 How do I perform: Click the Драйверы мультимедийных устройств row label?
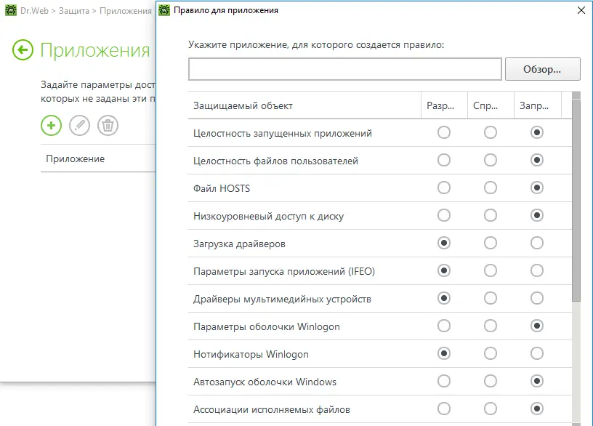tap(282, 299)
